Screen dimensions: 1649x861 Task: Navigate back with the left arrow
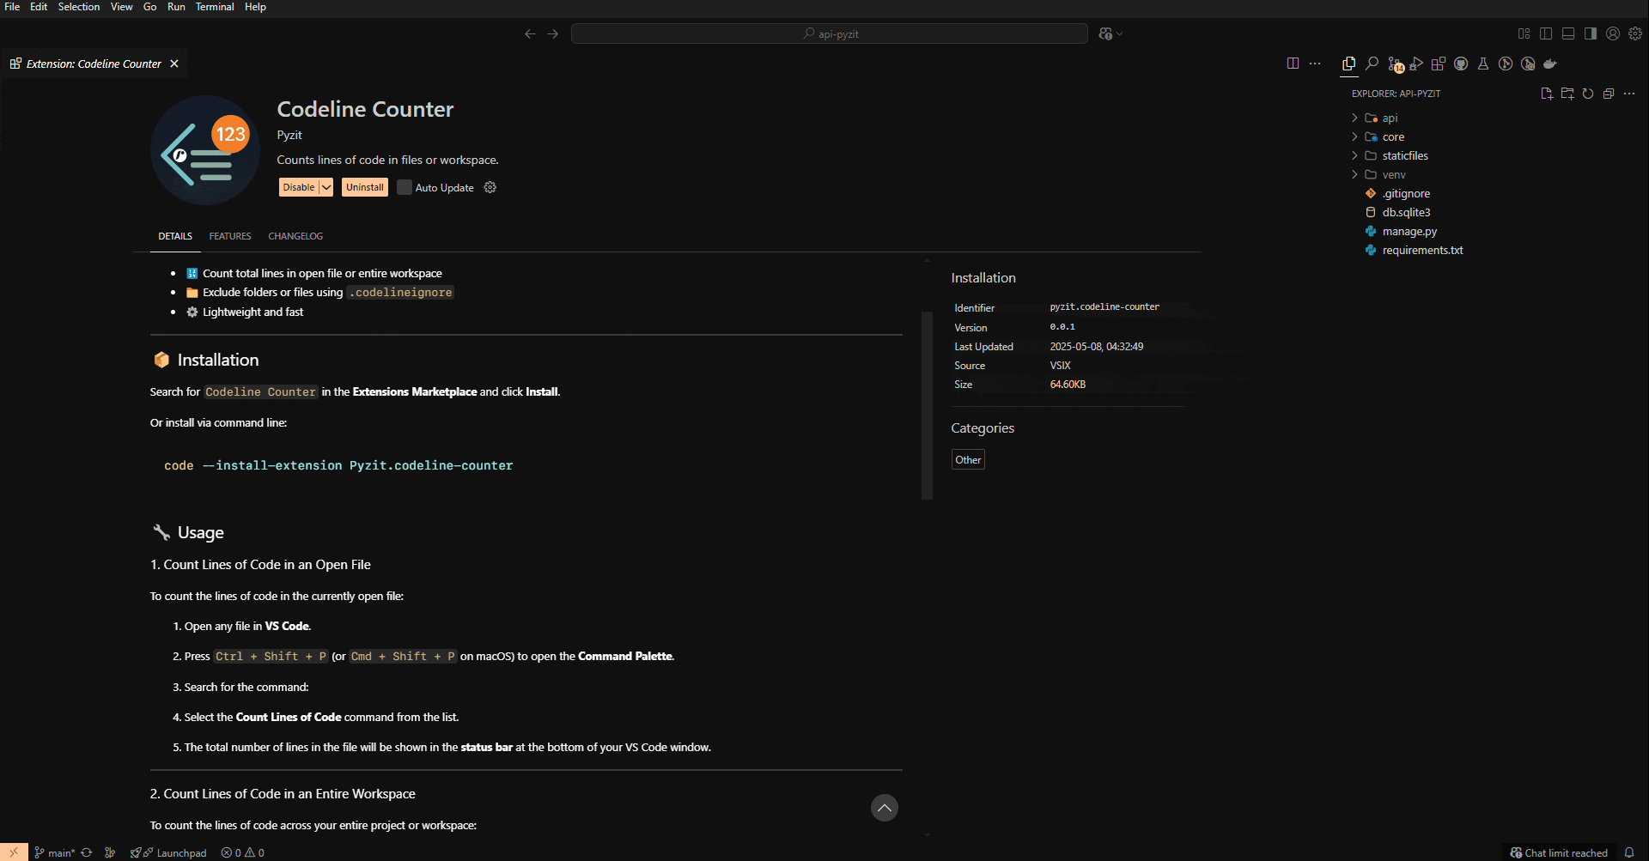click(530, 33)
